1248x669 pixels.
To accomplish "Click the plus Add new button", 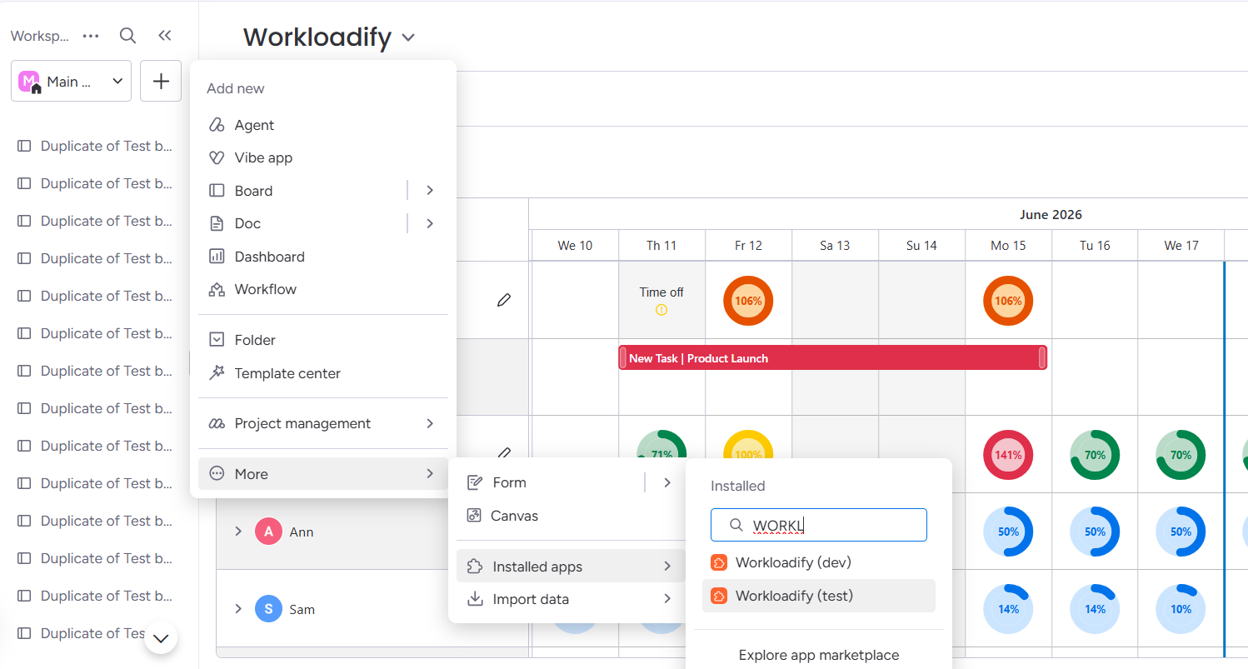I will pyautogui.click(x=161, y=81).
